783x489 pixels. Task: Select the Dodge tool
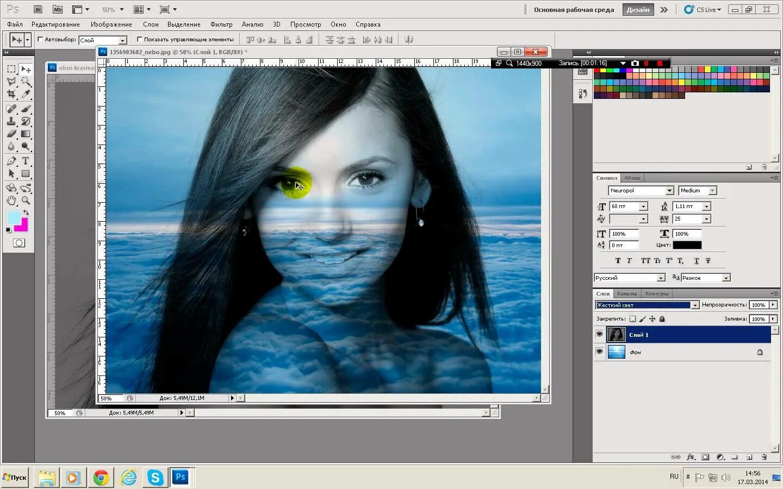(x=26, y=146)
